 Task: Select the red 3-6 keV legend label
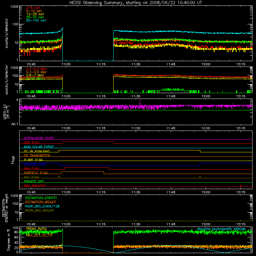(33, 8)
